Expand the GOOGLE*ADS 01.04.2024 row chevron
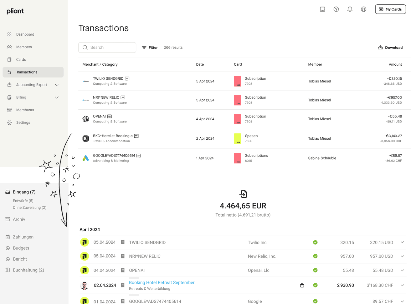The width and height of the screenshot is (411, 304). 402,301
